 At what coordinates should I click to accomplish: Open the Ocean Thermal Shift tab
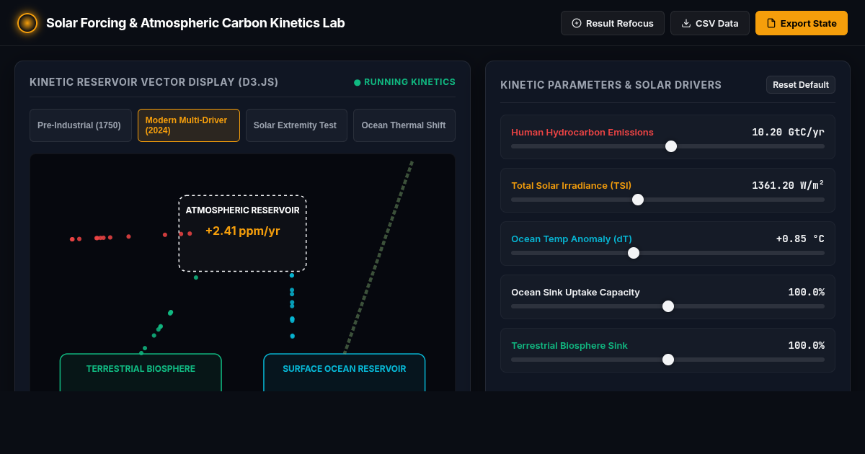tap(404, 125)
